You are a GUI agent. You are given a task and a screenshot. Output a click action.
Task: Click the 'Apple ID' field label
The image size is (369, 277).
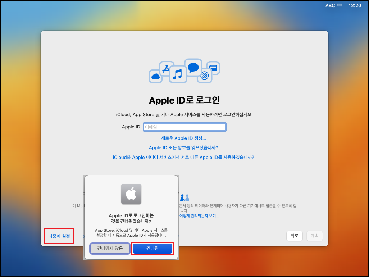(x=131, y=127)
